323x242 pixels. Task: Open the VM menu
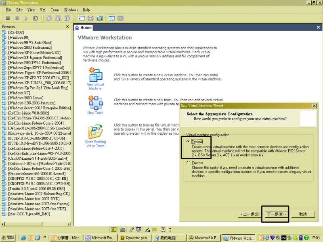(x=43, y=10)
